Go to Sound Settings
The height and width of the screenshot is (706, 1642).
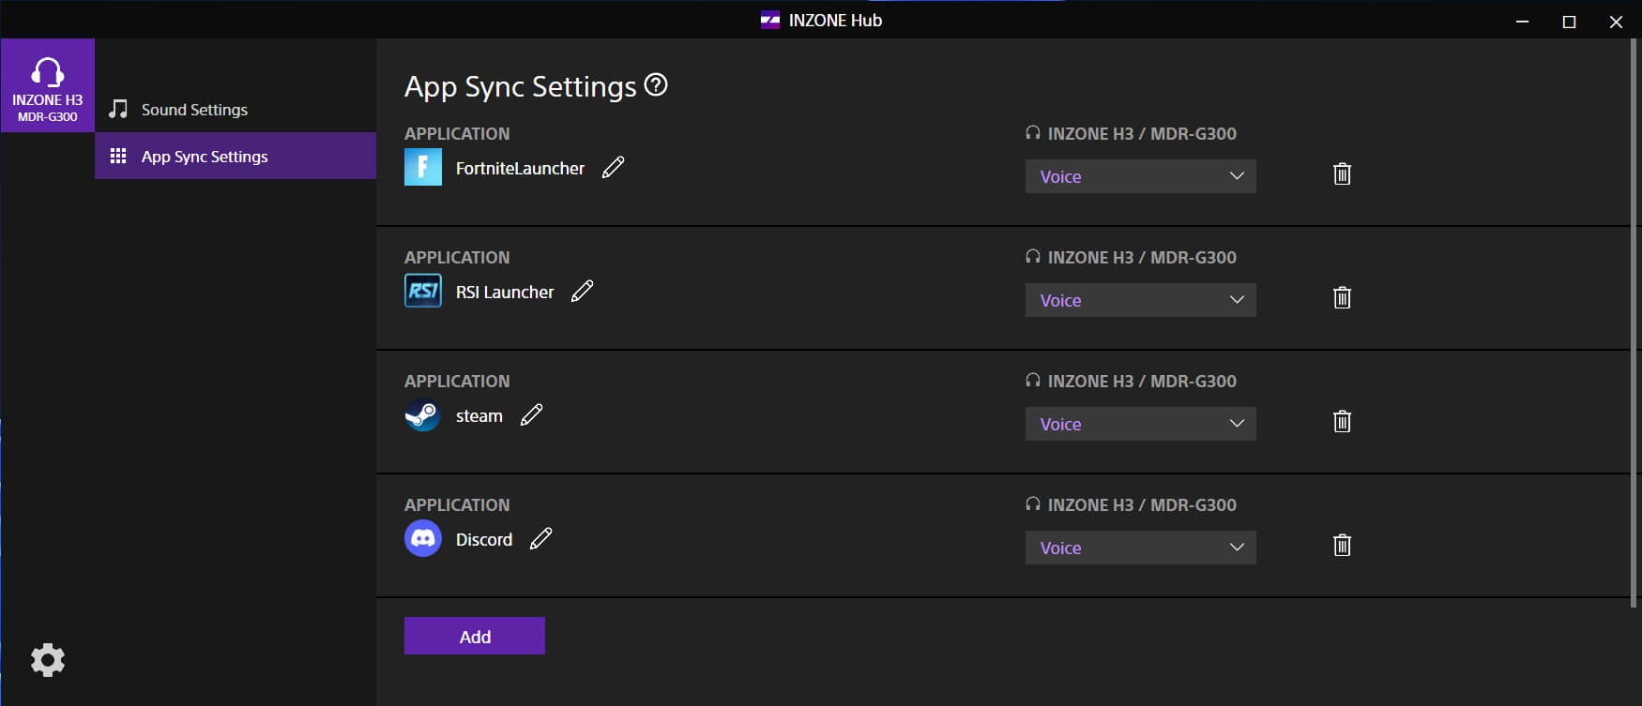pos(194,110)
